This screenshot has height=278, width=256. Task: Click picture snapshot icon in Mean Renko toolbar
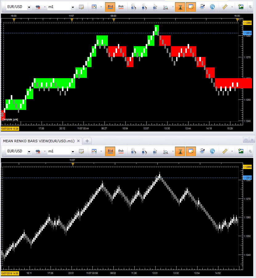241,151
